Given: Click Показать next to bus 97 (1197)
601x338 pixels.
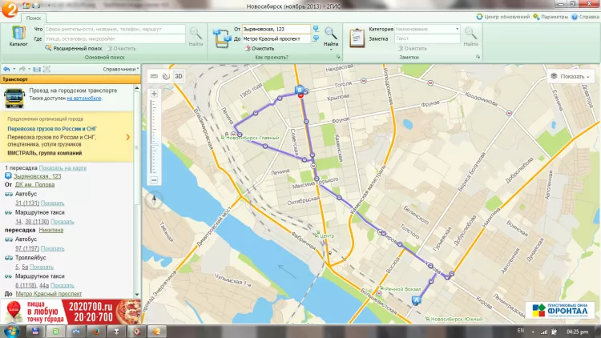Looking at the screenshot, I should [53, 248].
